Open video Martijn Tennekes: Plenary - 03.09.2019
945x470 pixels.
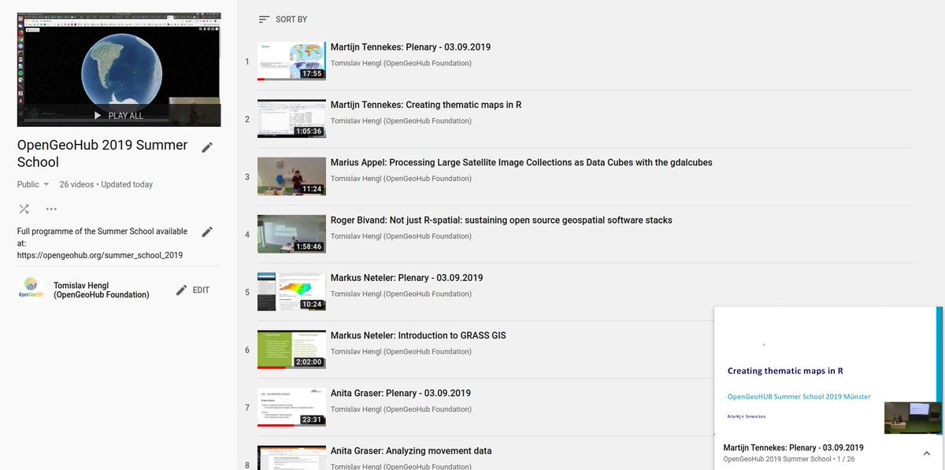410,47
